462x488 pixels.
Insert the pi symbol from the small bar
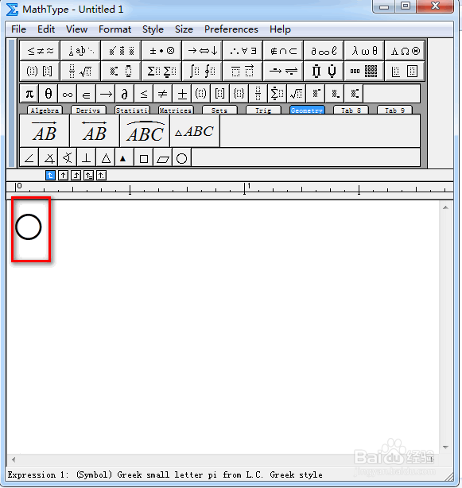click(29, 93)
